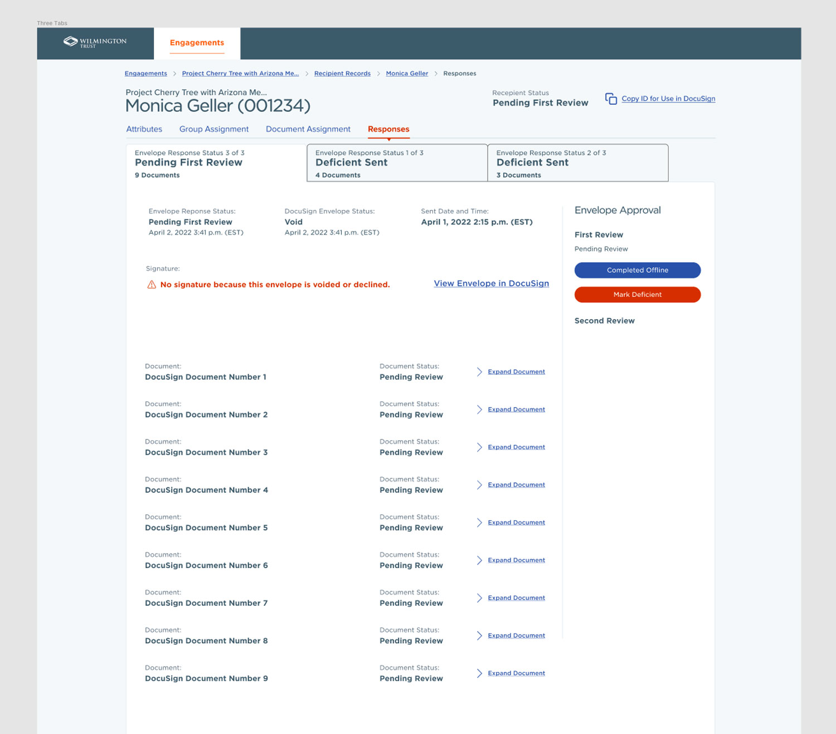
Task: Click sent date April 1, 2022 2:15 p.m.
Action: click(x=477, y=222)
